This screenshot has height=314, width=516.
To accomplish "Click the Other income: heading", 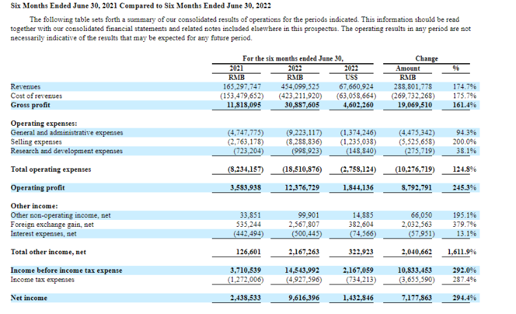I will [34, 206].
